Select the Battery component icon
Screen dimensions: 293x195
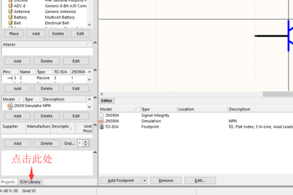point(10,17)
